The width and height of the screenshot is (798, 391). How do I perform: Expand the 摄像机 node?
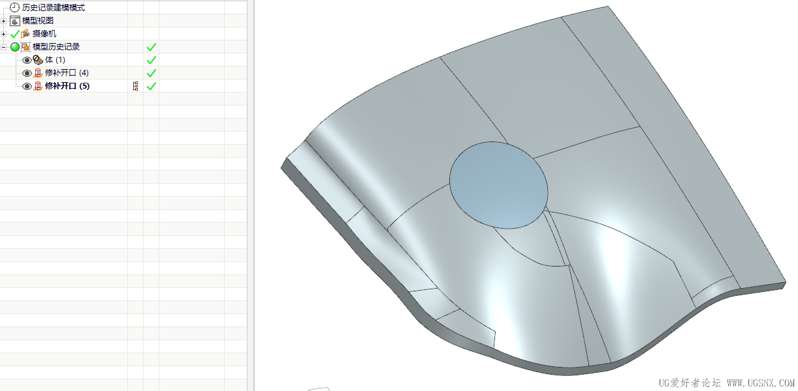point(4,34)
